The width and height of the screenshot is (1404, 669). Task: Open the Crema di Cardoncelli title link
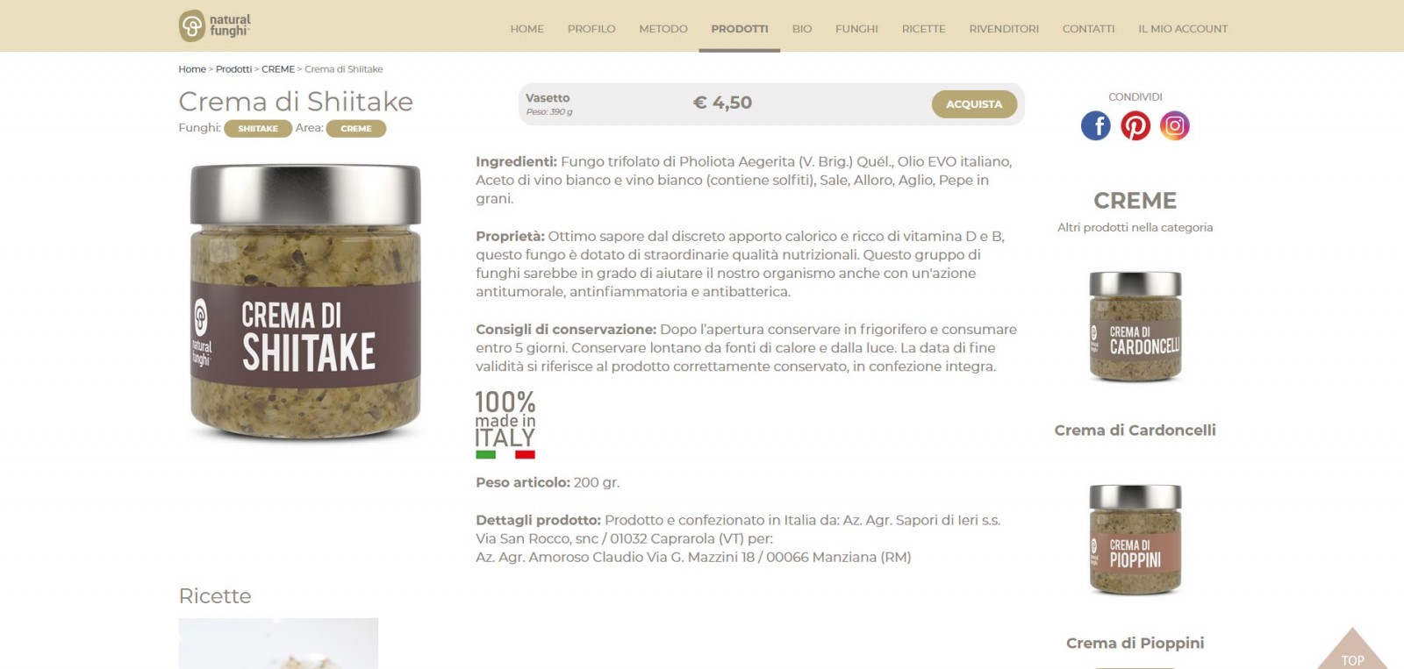1135,430
